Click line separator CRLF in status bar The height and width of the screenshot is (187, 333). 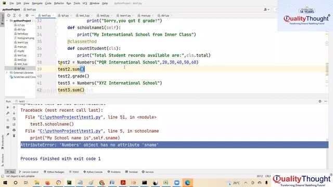[268, 176]
